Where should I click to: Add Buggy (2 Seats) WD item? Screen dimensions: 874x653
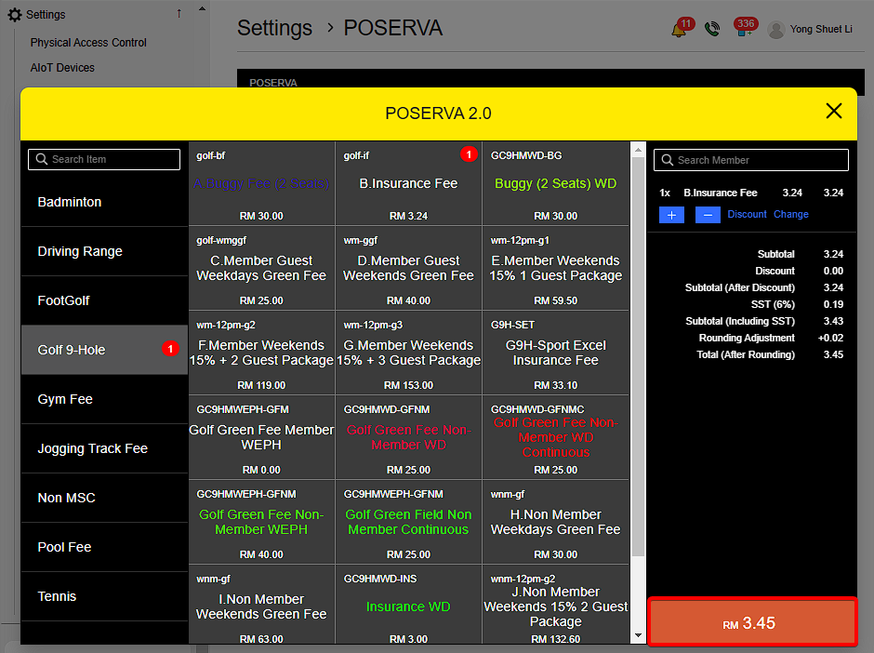click(555, 183)
